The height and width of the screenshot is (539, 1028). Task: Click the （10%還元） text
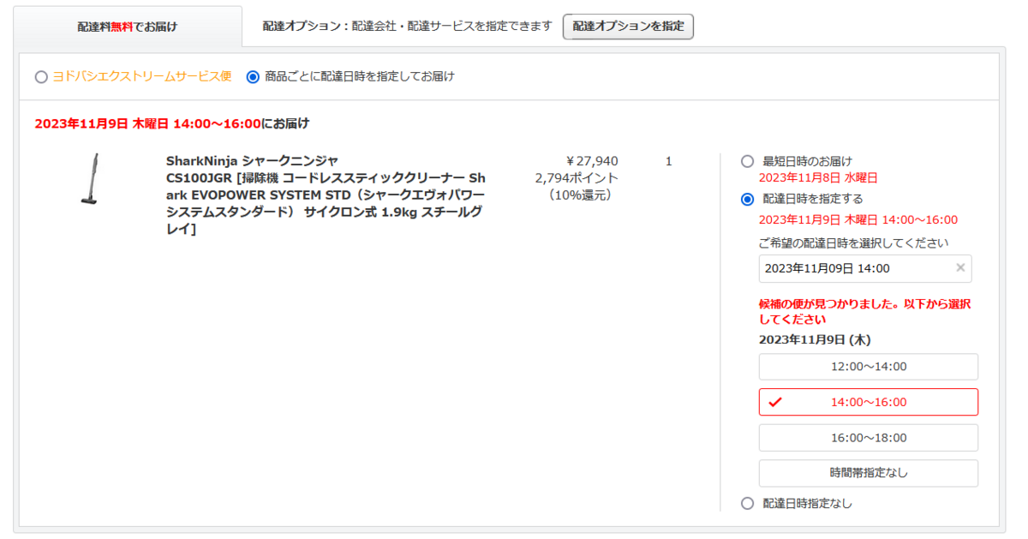pyautogui.click(x=579, y=195)
